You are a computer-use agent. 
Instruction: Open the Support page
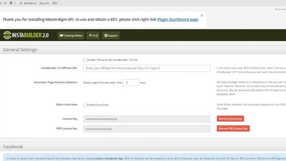point(111,35)
